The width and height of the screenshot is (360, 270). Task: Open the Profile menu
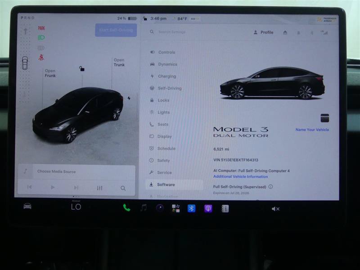pos(264,32)
